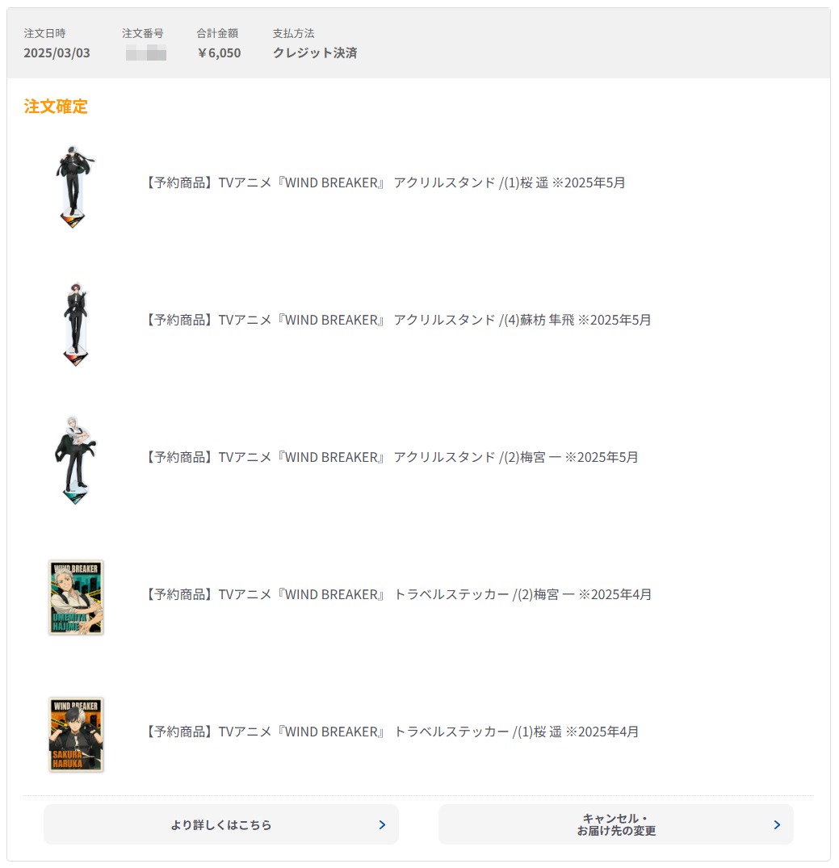839x868 pixels.
Task: Open the Suo Hayato acrylic stand thumbnail
Action: click(76, 325)
